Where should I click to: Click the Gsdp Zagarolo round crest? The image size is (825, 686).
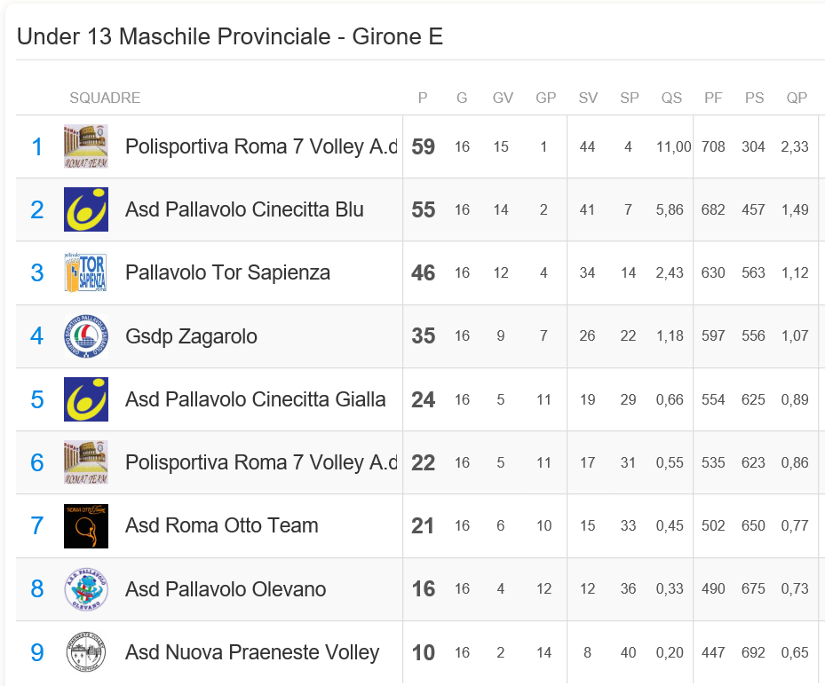(86, 336)
